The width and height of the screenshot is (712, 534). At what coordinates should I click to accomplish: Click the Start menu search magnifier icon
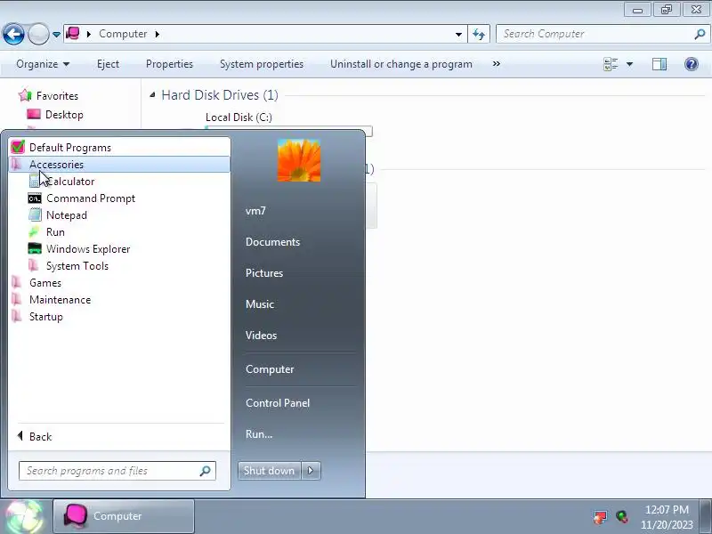[206, 471]
